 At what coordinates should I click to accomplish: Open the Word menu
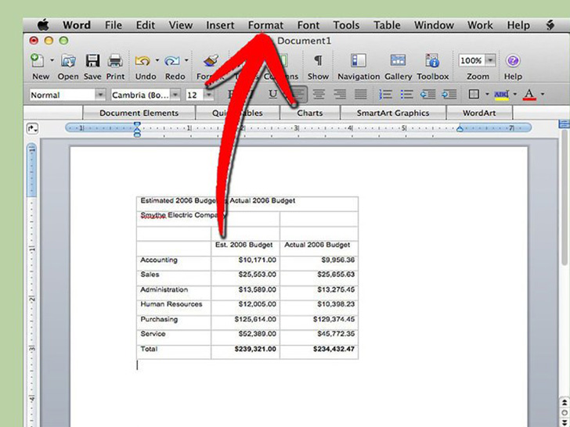[x=77, y=25]
